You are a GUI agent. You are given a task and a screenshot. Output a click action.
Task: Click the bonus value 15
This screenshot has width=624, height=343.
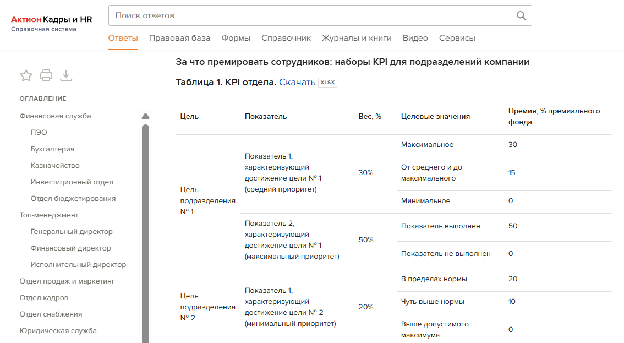click(x=512, y=172)
